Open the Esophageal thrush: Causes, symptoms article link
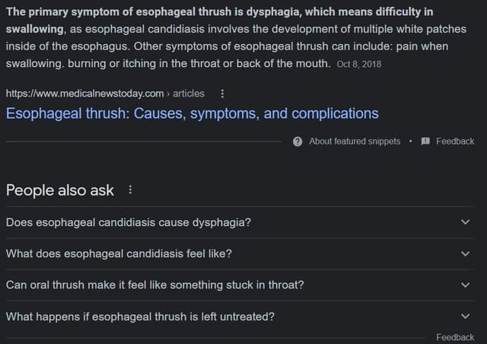The width and height of the screenshot is (487, 344). pyautogui.click(x=192, y=113)
